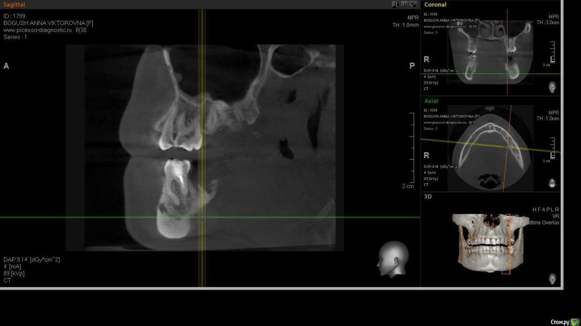Click the H F A P L R orientation text
Image resolution: width=581 pixels, height=326 pixels.
point(546,209)
